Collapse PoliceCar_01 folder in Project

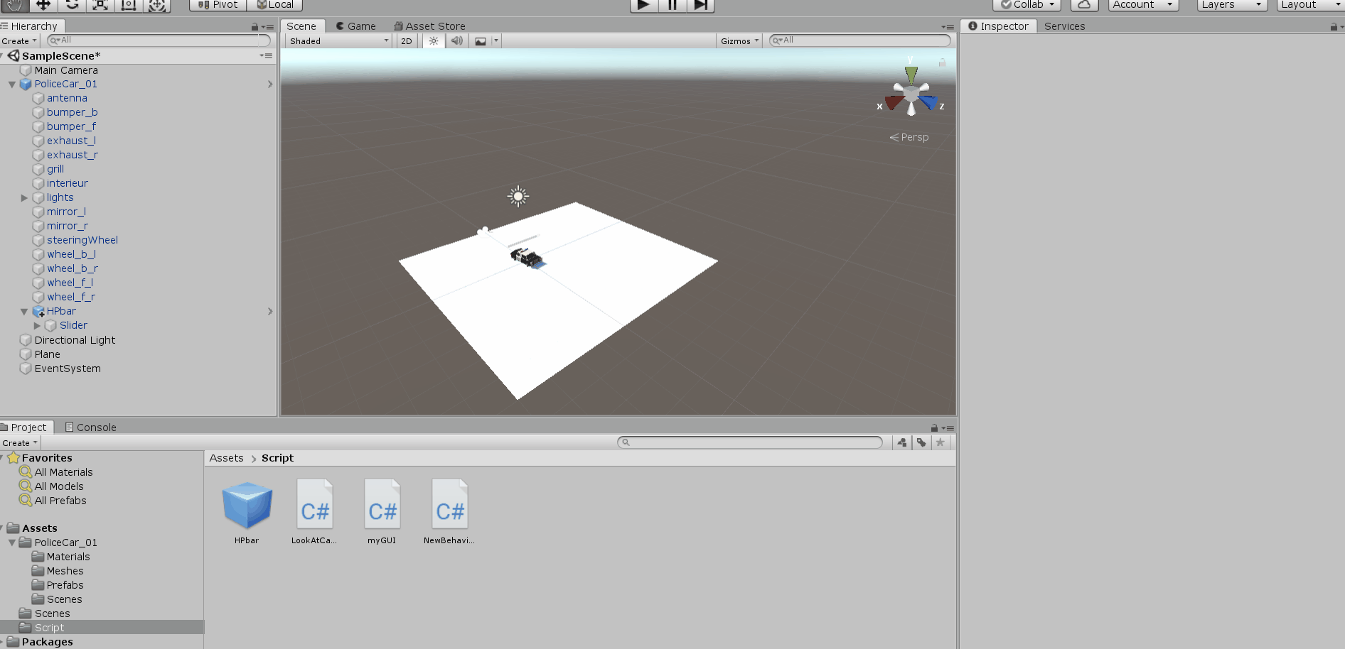(12, 542)
